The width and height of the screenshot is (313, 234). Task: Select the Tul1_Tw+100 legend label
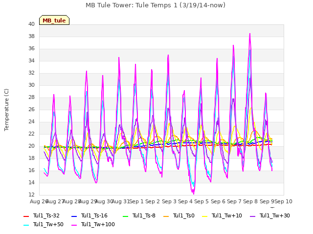[x=98, y=224]
